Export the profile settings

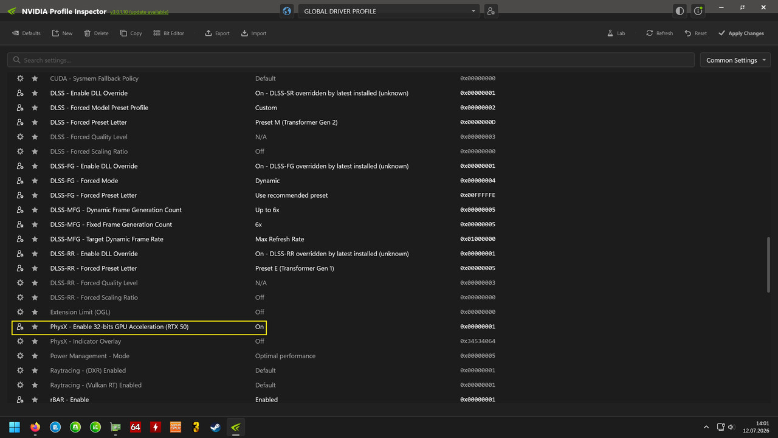pos(217,33)
